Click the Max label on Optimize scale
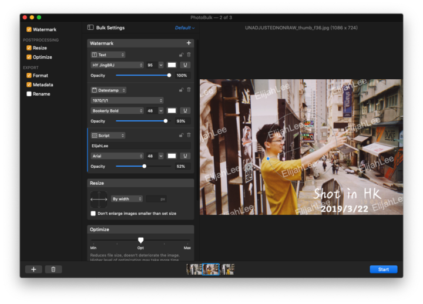 pyautogui.click(x=187, y=248)
